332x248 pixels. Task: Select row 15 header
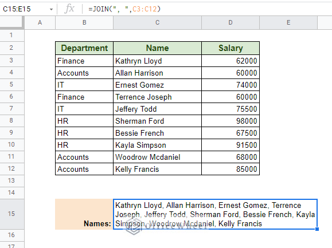tap(12, 214)
